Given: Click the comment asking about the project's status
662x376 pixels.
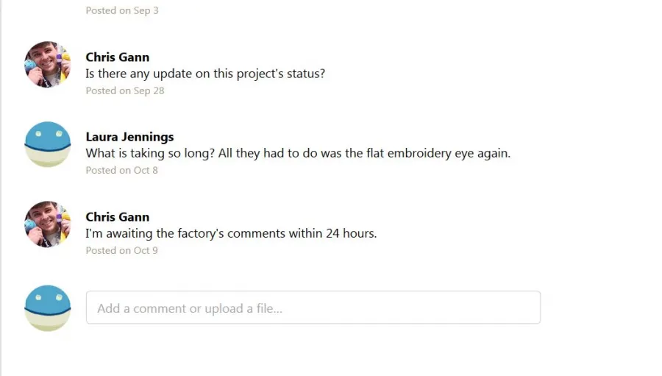Looking at the screenshot, I should (x=205, y=74).
